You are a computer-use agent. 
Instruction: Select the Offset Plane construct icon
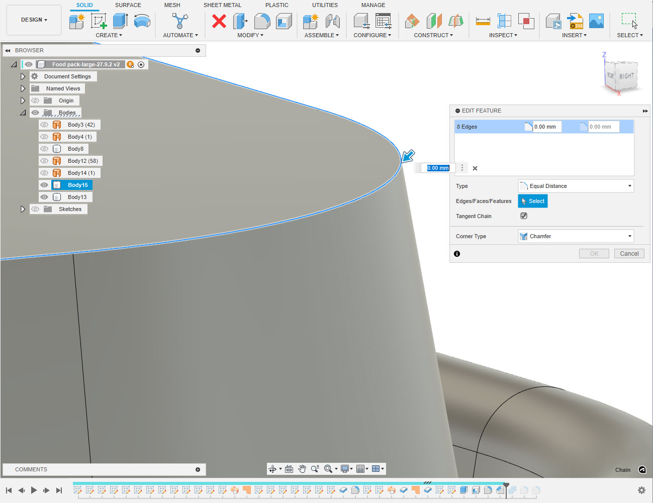pos(412,21)
